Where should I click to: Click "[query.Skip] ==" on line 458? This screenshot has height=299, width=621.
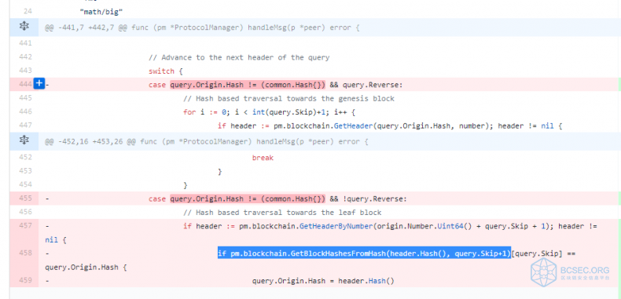(x=543, y=253)
